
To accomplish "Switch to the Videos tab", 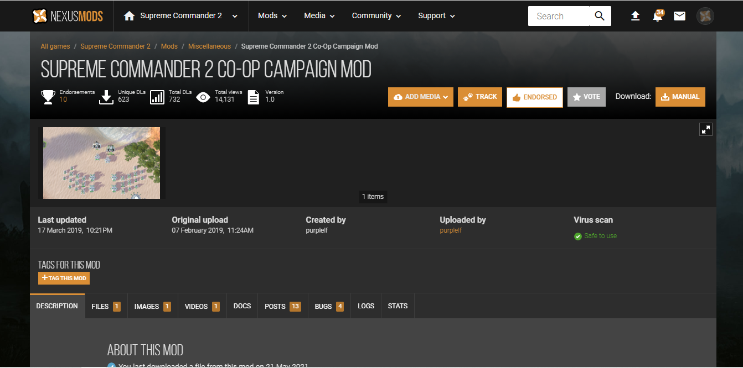I will coord(202,306).
